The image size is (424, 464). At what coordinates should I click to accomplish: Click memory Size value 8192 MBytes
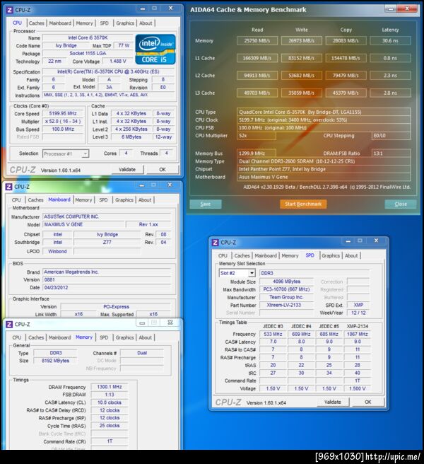(55, 361)
